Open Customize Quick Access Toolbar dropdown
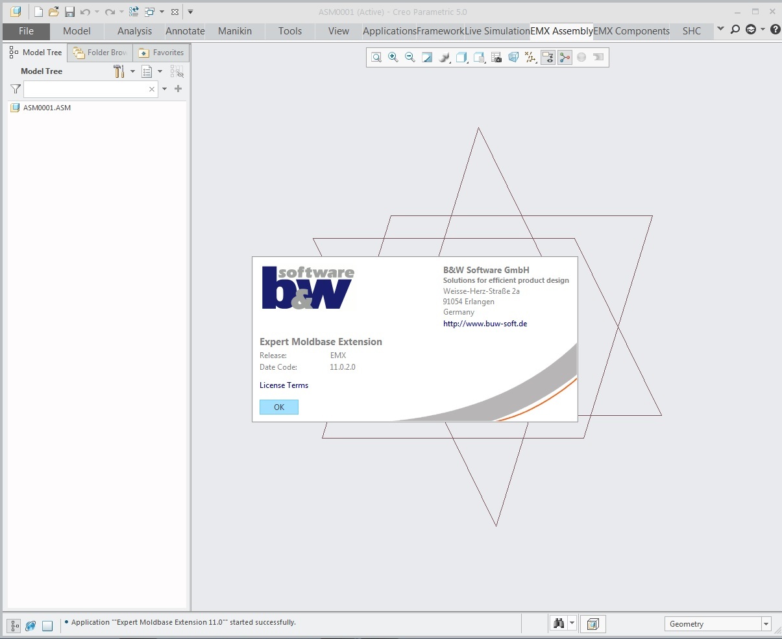 [190, 12]
